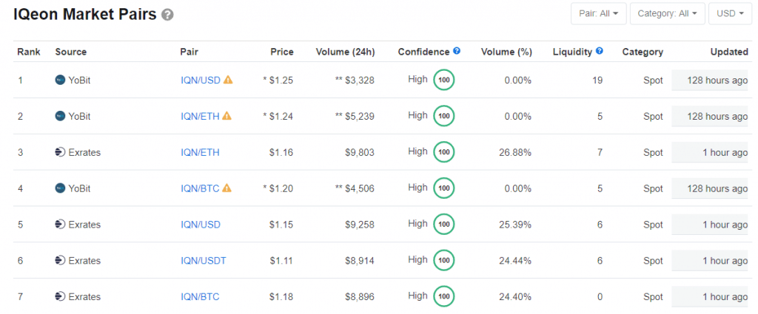Sort by the Source column header

pyautogui.click(x=71, y=52)
